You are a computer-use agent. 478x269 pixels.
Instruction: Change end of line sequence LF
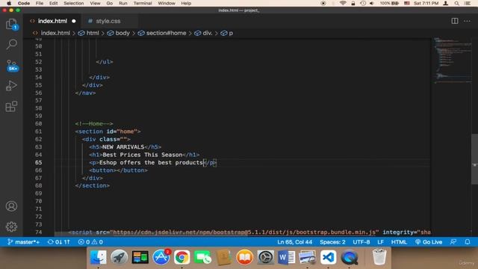point(380,242)
